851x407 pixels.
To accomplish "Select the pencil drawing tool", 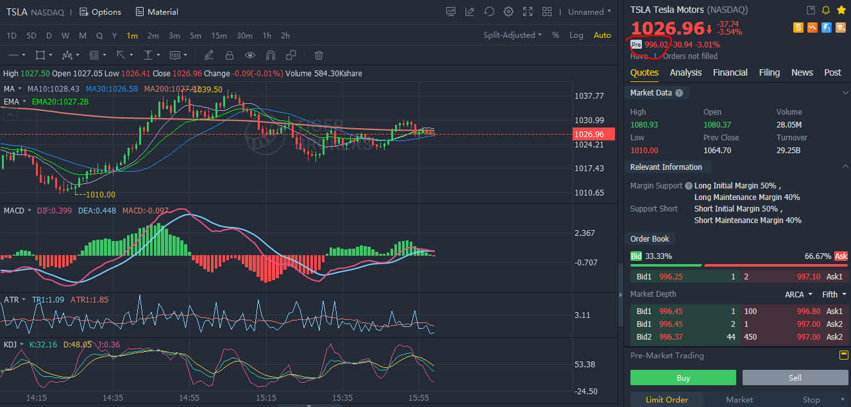I will [208, 55].
